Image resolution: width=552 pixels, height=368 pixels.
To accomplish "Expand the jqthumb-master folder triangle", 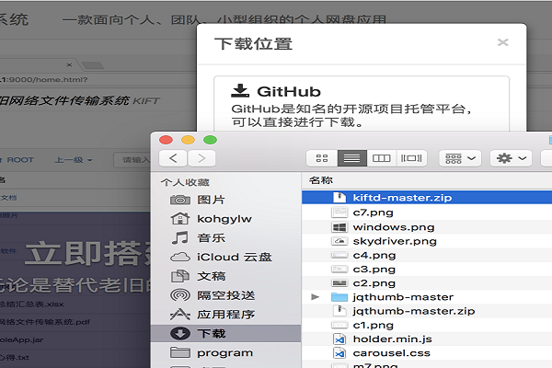I will (x=315, y=297).
